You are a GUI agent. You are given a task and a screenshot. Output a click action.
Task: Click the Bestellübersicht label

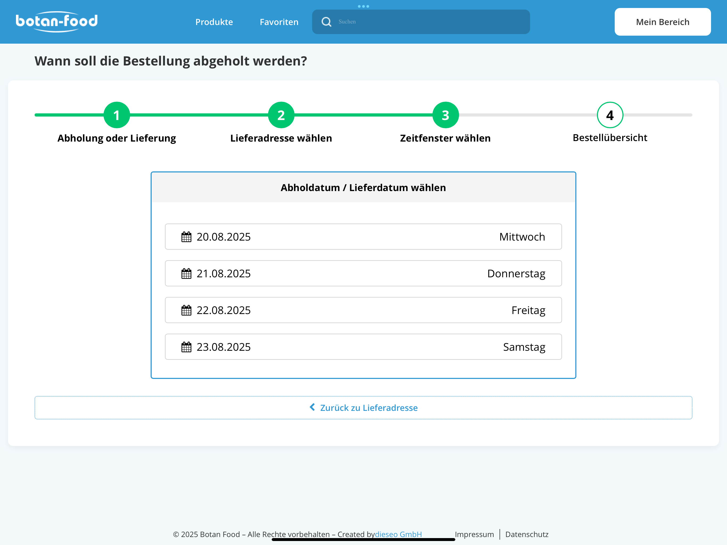pyautogui.click(x=610, y=138)
